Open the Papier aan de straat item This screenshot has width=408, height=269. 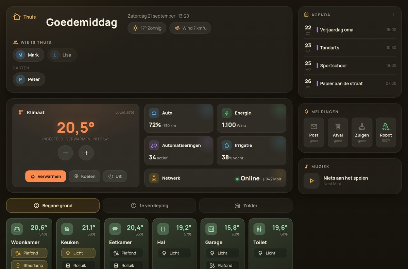pyautogui.click(x=350, y=83)
